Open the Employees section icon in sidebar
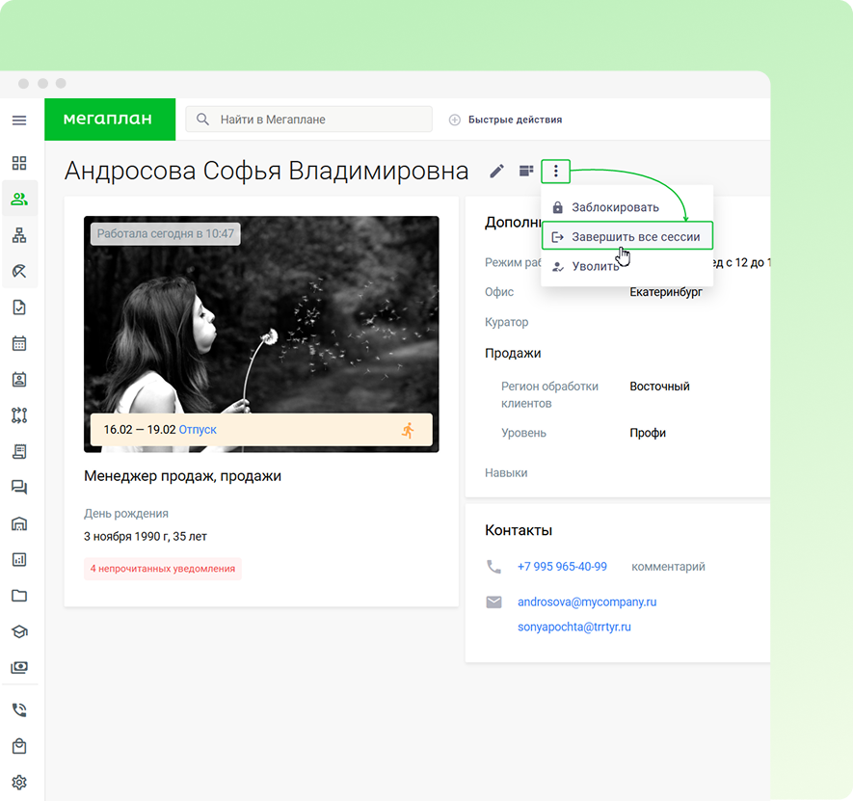 (19, 200)
